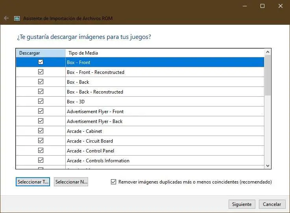Image resolution: width=290 pixels, height=213 pixels.
Task: Maximize the import wizard window
Action: 262,6
